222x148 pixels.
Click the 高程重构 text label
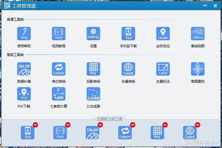coord(198,81)
